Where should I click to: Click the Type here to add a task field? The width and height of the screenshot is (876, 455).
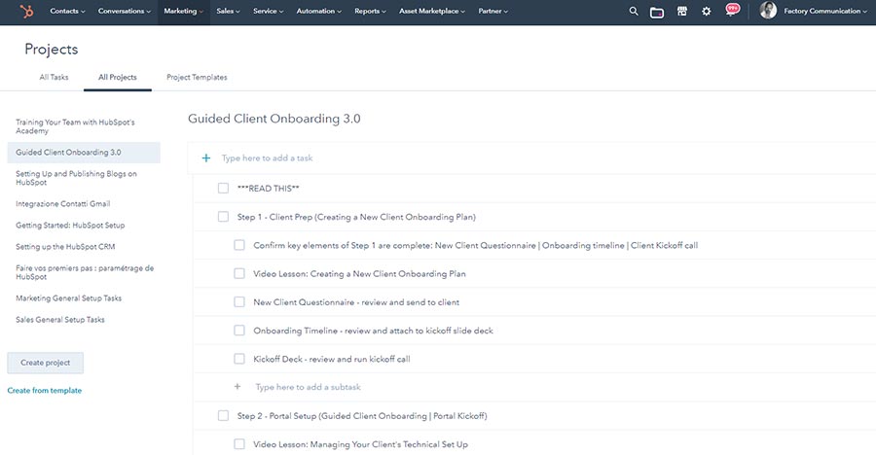click(x=267, y=158)
